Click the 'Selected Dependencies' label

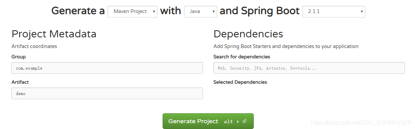[240, 82]
